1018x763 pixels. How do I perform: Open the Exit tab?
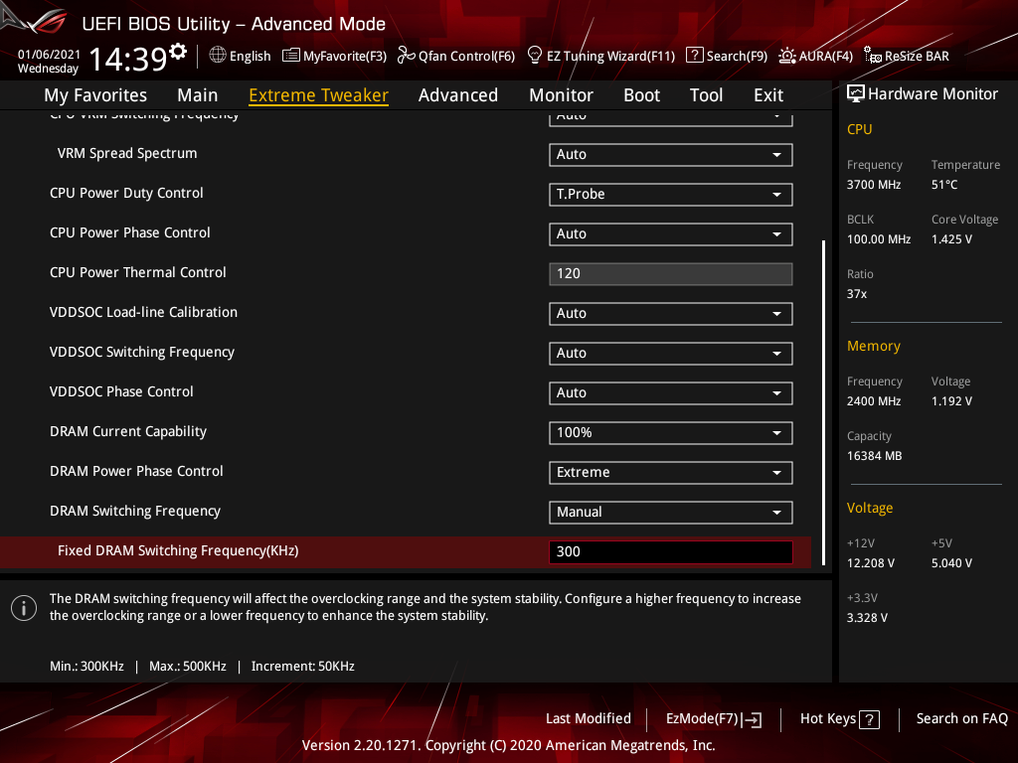(768, 95)
